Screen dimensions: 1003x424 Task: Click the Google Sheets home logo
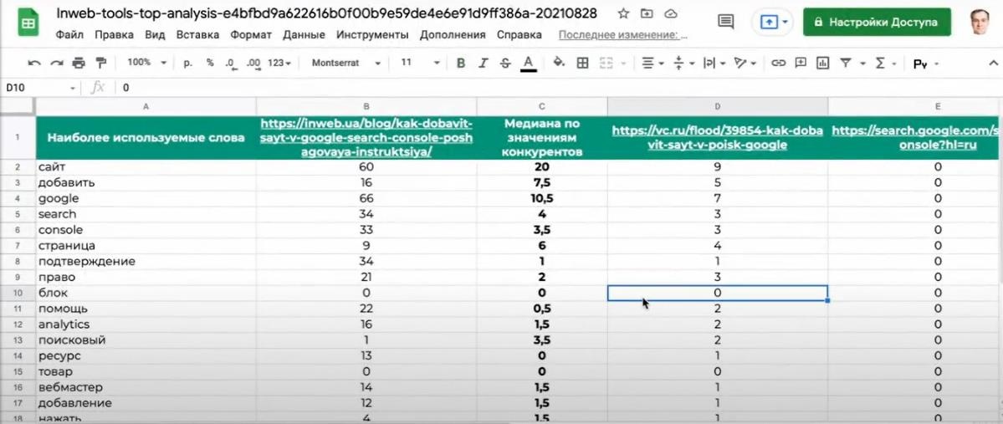click(28, 22)
